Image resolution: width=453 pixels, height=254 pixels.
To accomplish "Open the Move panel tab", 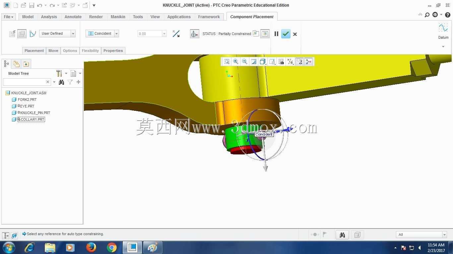I will pyautogui.click(x=53, y=51).
